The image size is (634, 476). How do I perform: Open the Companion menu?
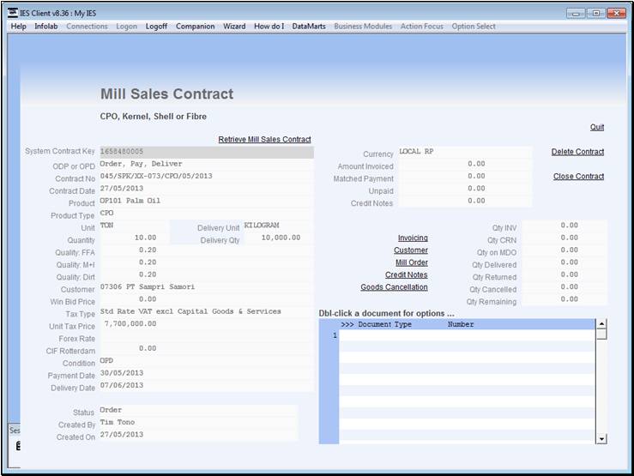(x=196, y=27)
